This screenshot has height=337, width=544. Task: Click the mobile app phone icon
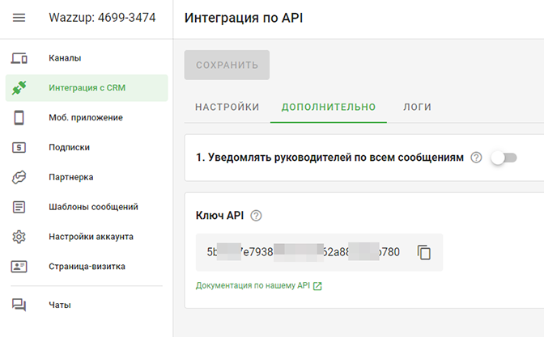click(19, 118)
